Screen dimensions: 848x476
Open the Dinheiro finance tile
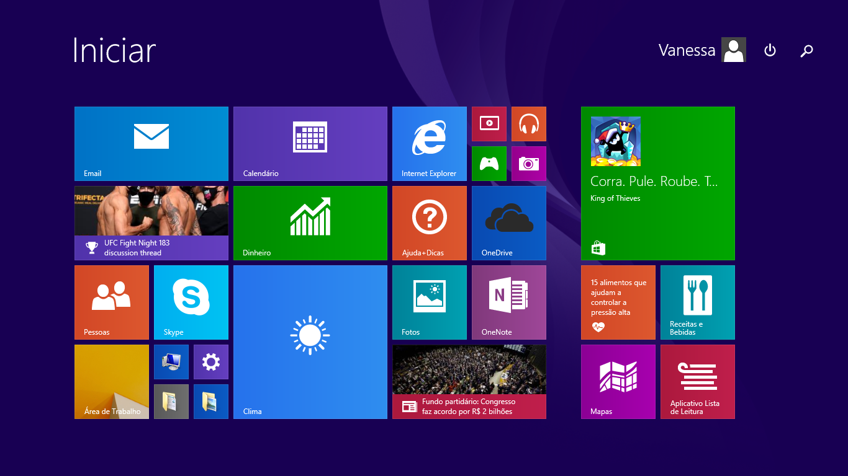click(310, 223)
